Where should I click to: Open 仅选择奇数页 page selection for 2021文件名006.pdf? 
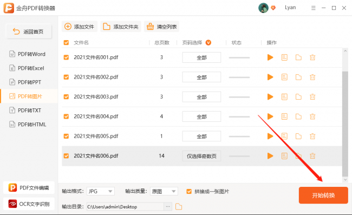(x=201, y=156)
